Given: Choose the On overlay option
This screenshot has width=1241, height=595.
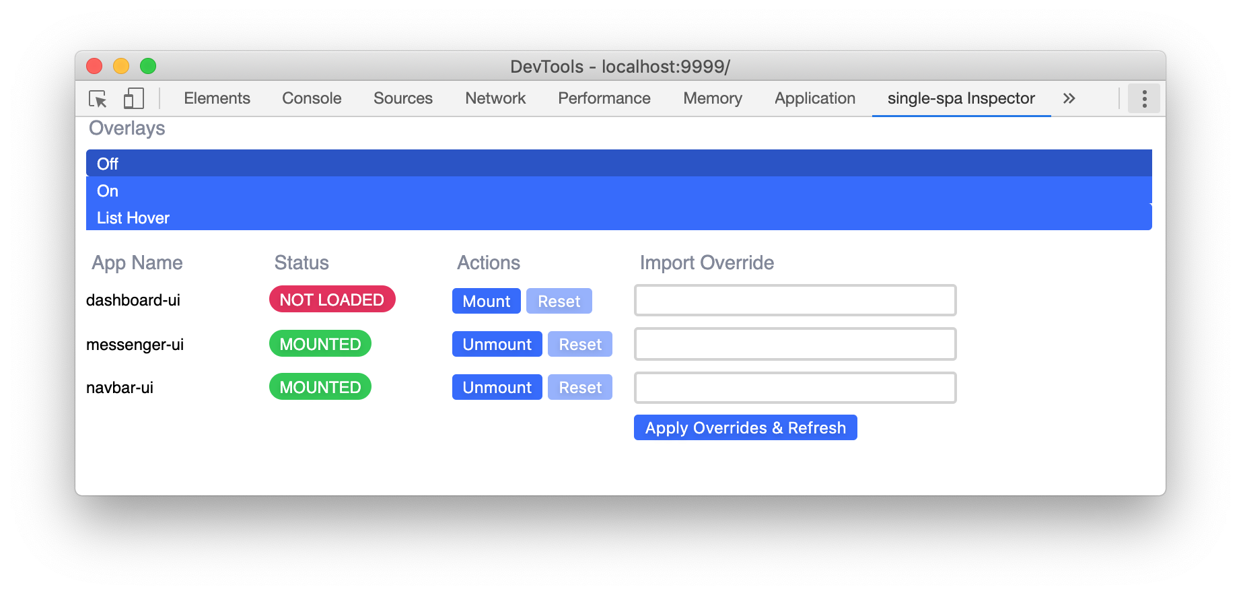Looking at the screenshot, I should click(x=619, y=190).
